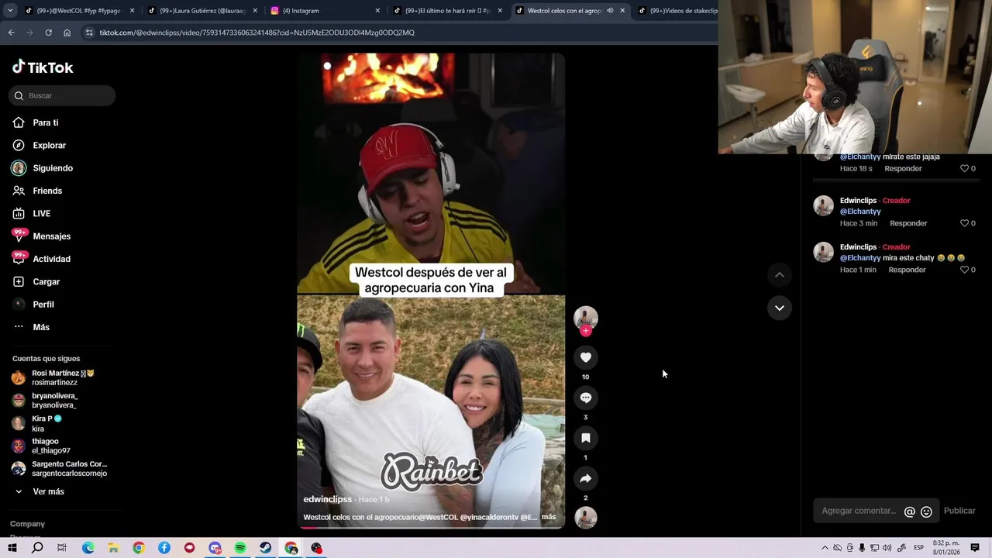Viewport: 992px width, 558px height.
Task: Open Kira P followed account
Action: 46,423
